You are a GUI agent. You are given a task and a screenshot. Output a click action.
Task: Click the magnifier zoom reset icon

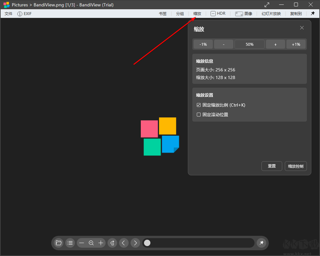[91, 243]
